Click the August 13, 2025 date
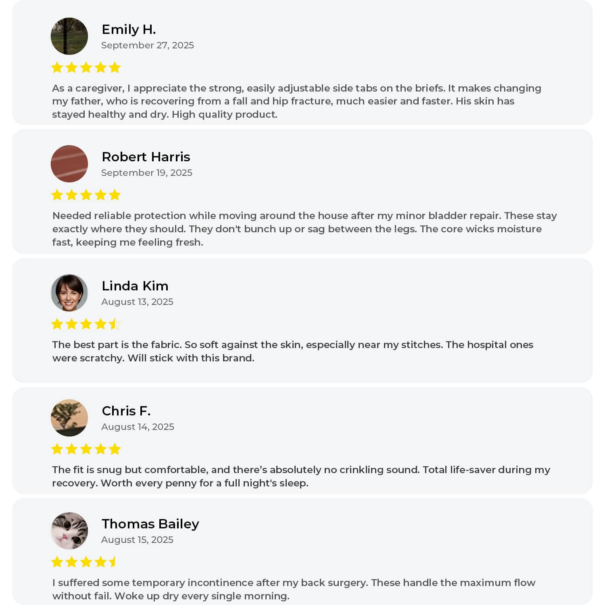605x605 pixels. coord(137,302)
